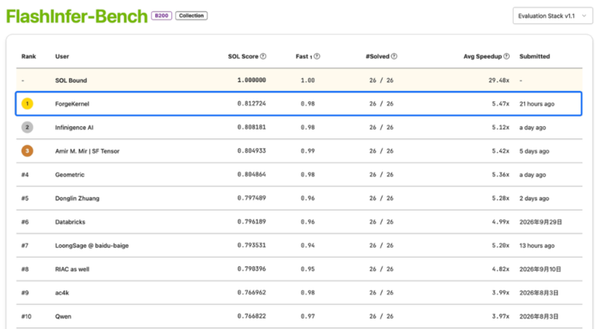Viewport: 595px width, 329px height.
Task: Select the B200 badge
Action: coord(162,15)
